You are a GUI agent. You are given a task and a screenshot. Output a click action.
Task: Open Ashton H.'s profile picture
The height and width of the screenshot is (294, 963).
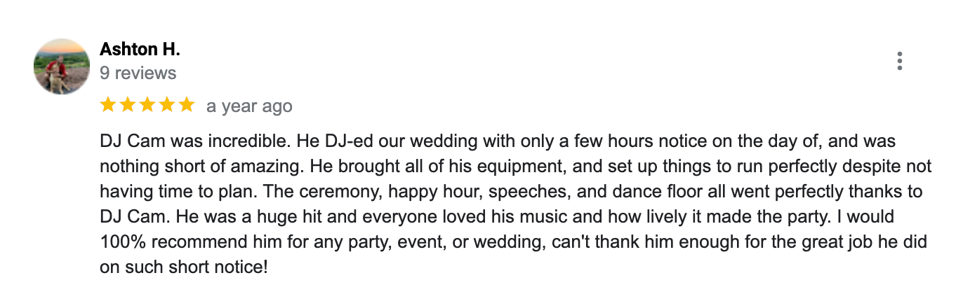point(62,66)
